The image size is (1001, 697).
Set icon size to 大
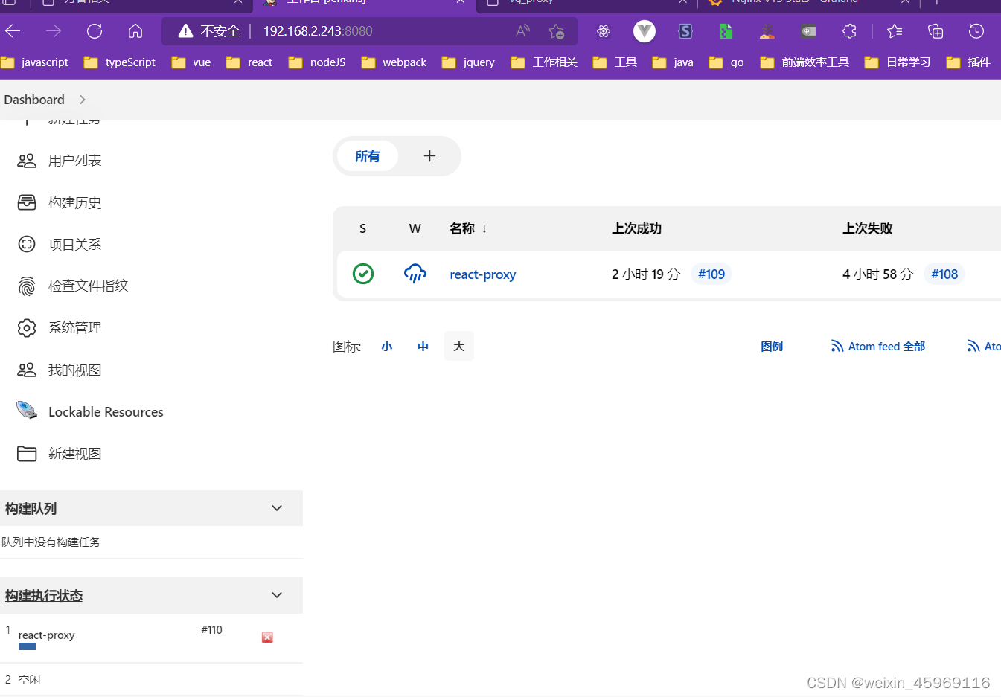point(459,347)
